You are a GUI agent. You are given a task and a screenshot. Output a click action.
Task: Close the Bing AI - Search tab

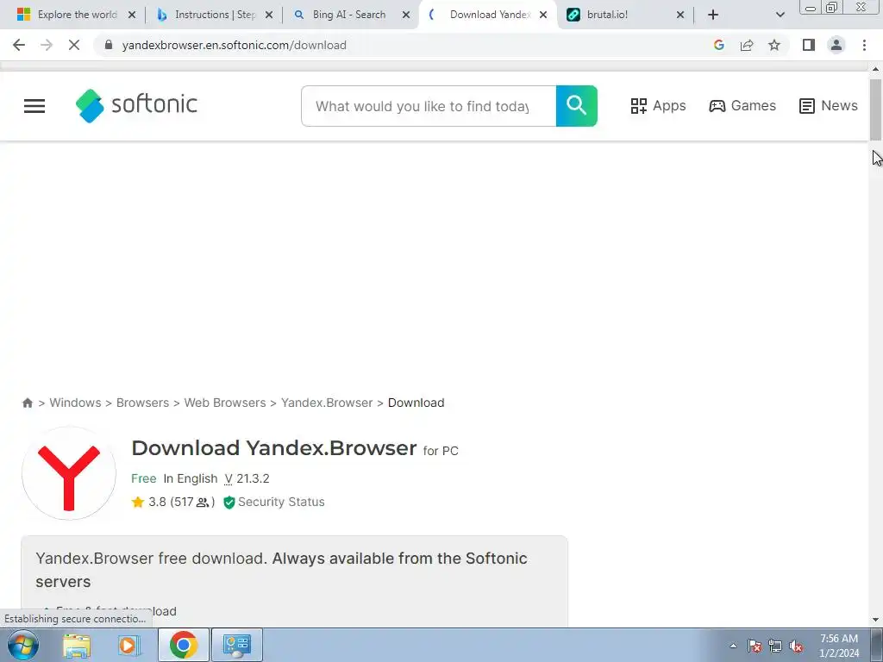coord(406,15)
